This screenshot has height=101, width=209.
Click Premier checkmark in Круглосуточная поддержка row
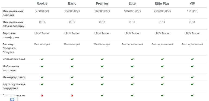102,84
